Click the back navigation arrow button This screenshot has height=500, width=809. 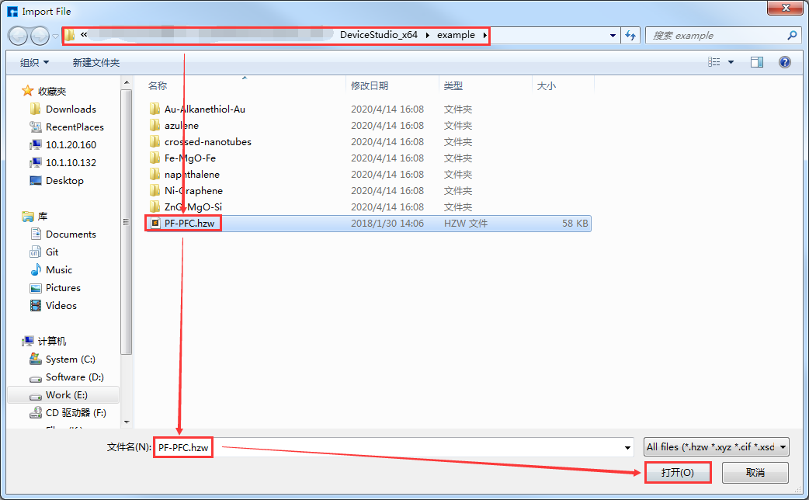[19, 36]
